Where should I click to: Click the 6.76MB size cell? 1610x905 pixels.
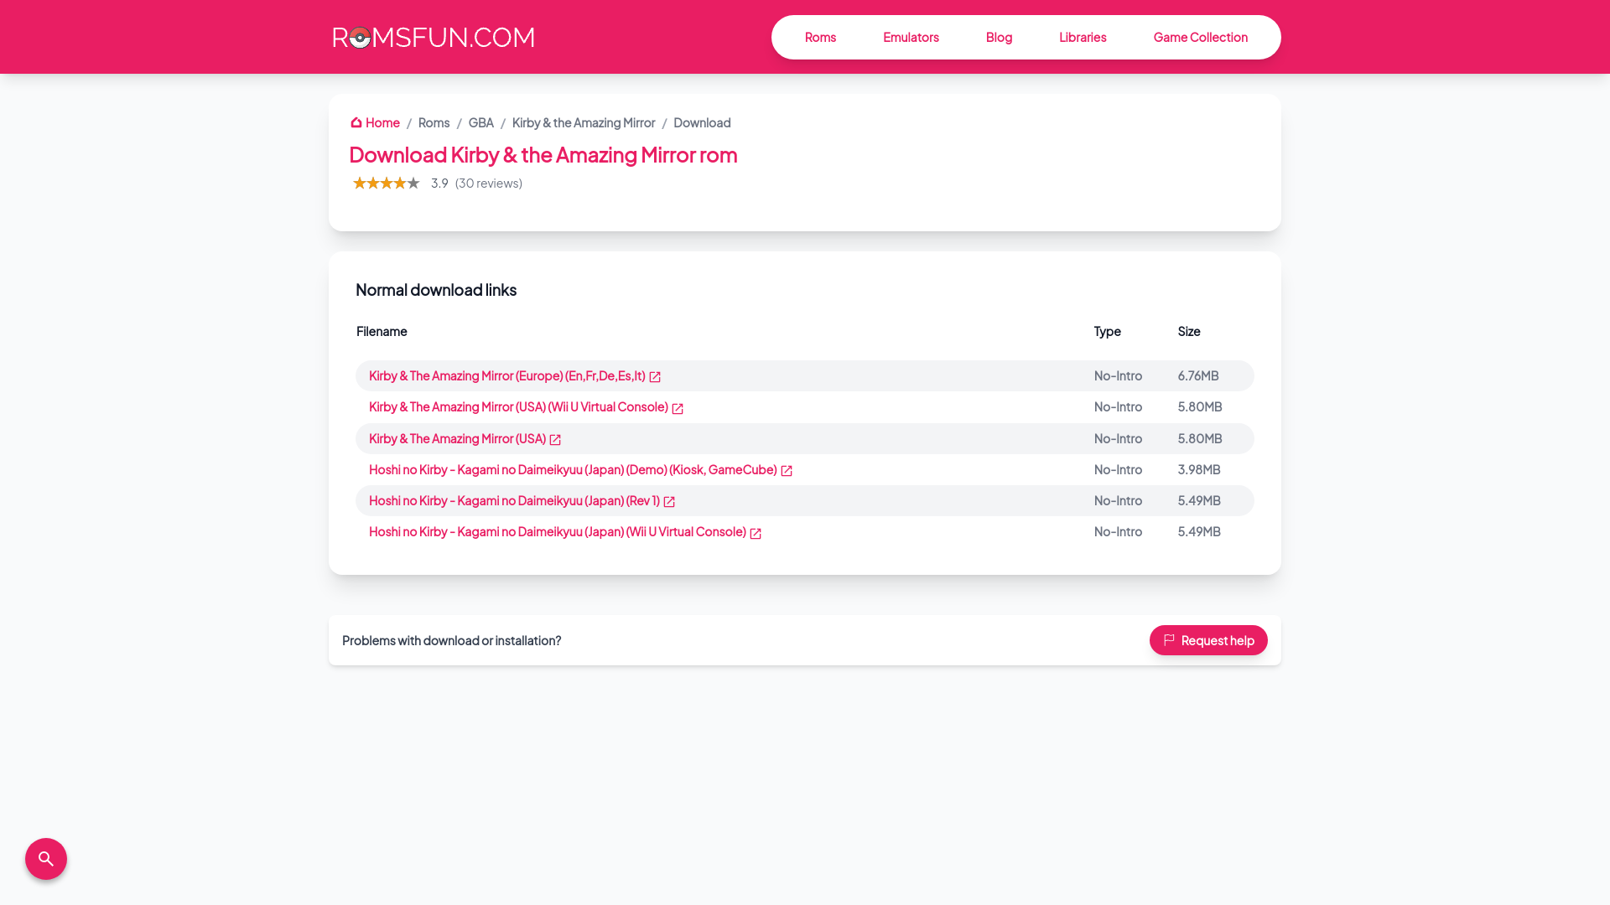[1197, 375]
